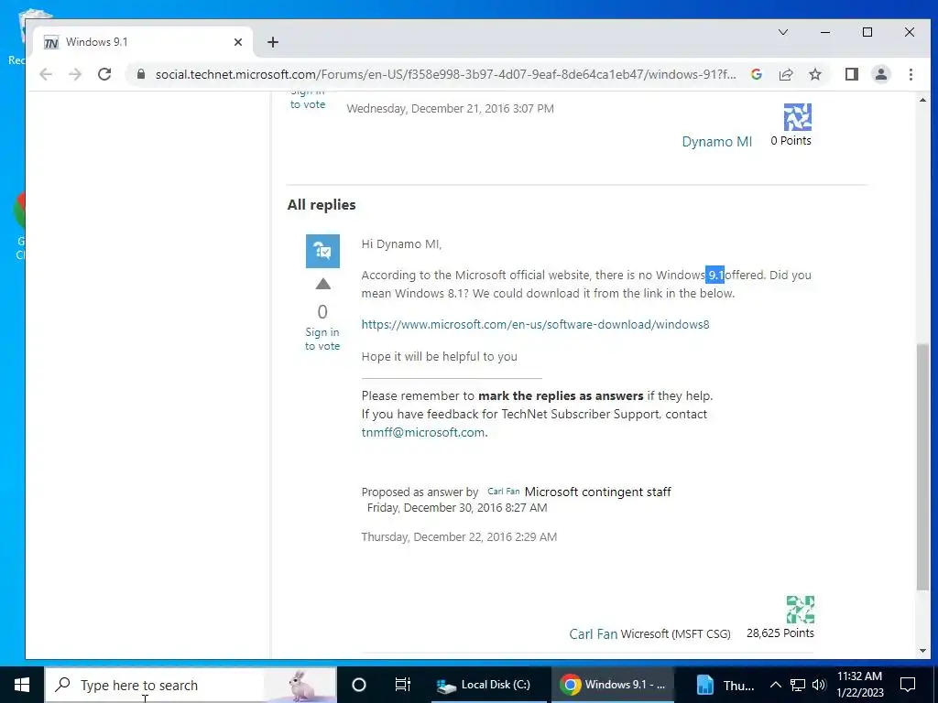
Task: Click the rabbit search highlight image
Action: 300,685
